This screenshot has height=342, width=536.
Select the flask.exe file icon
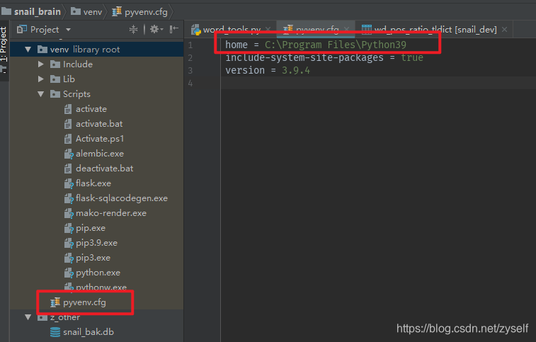tap(69, 183)
